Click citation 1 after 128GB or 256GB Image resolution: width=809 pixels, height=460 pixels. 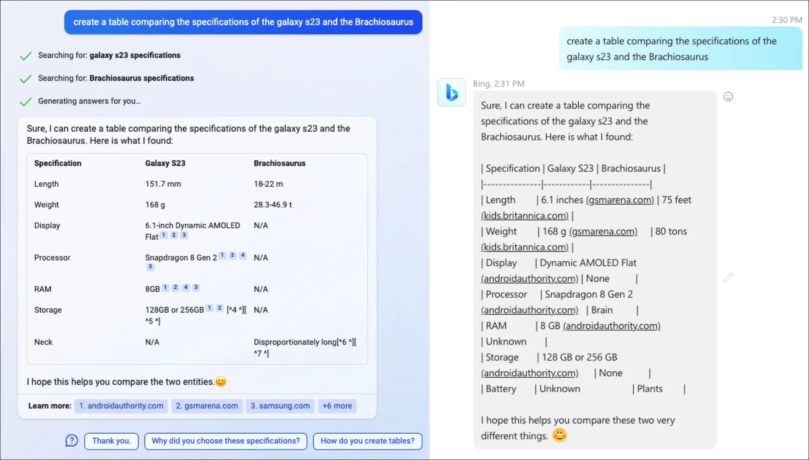point(210,308)
